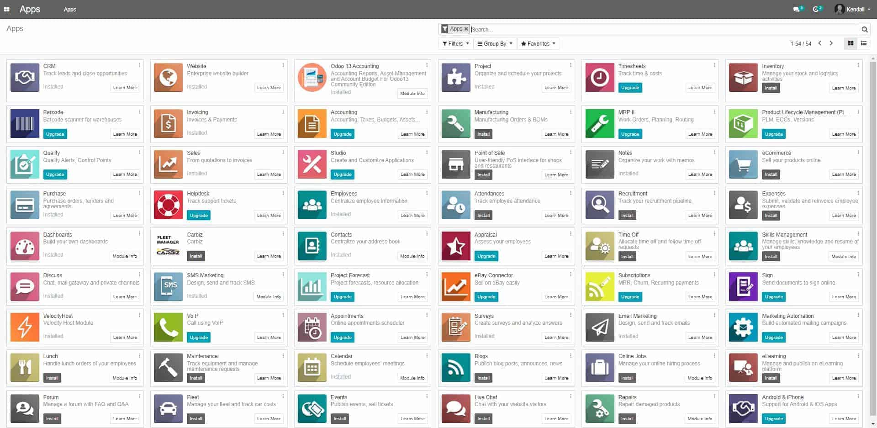Select the Timesheets clock icon
877x428 pixels.
click(600, 78)
